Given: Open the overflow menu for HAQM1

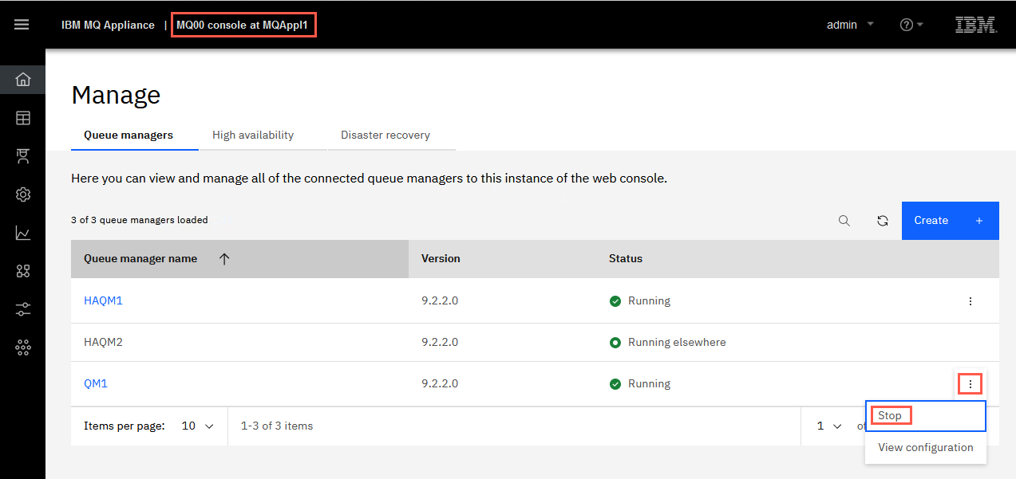Looking at the screenshot, I should [x=971, y=301].
